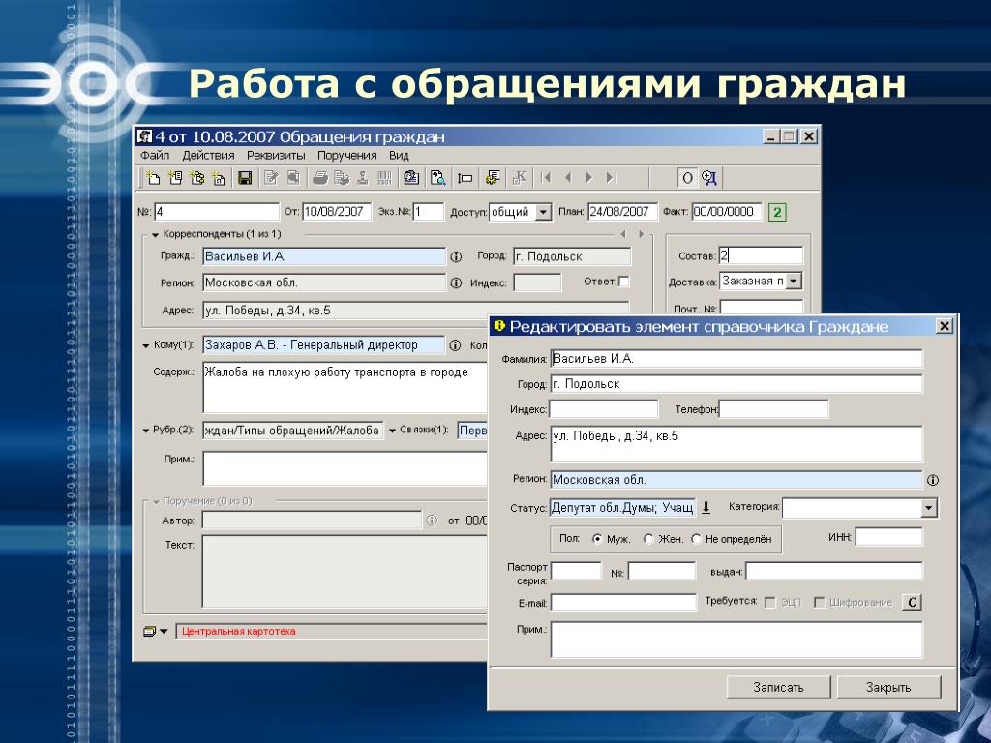Image resolution: width=991 pixels, height=743 pixels.
Task: Open the Поручения menu
Action: point(347,156)
